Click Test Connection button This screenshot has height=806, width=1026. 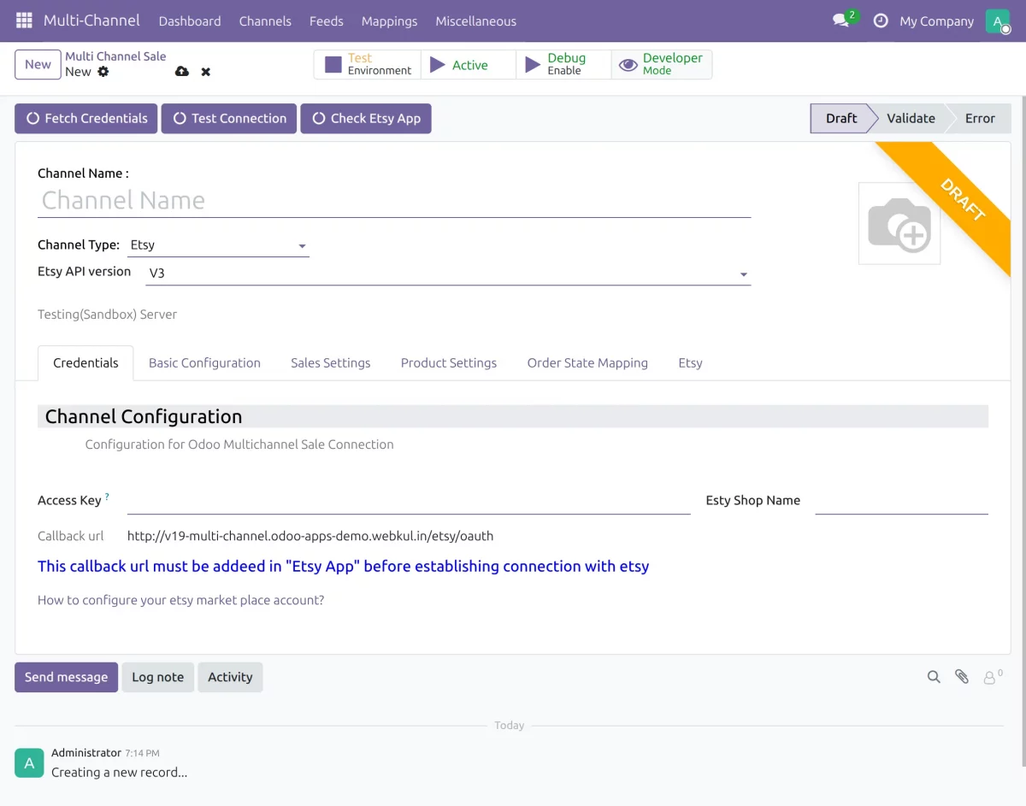(229, 119)
